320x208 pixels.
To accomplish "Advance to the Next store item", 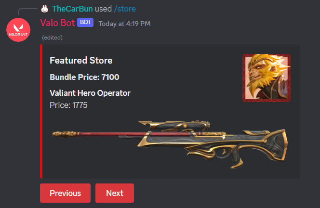I will (x=115, y=193).
